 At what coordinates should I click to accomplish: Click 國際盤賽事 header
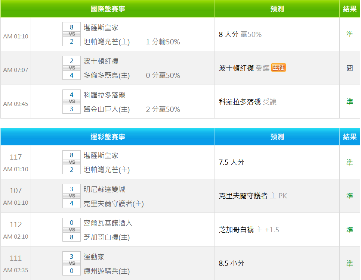click(108, 9)
